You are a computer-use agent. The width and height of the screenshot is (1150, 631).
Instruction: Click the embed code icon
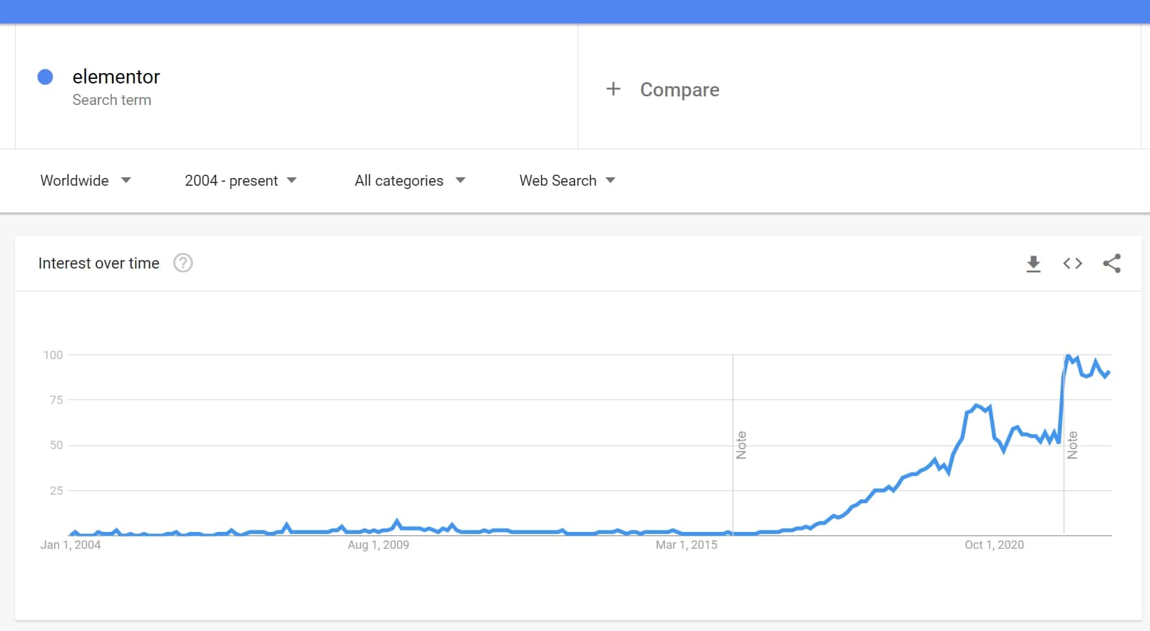click(1072, 263)
